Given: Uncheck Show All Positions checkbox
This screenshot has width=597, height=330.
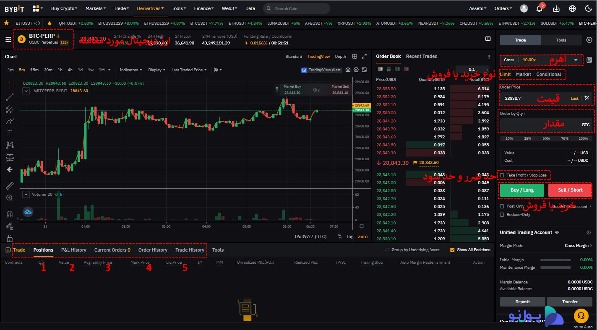Looking at the screenshot, I should (x=452, y=250).
